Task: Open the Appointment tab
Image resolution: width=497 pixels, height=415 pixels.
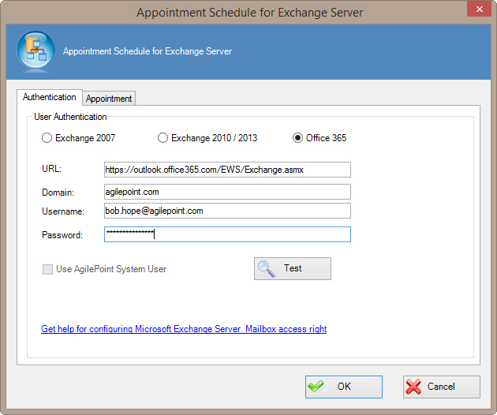Action: point(109,99)
